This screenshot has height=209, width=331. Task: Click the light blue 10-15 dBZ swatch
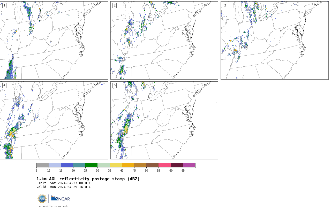[55, 165]
